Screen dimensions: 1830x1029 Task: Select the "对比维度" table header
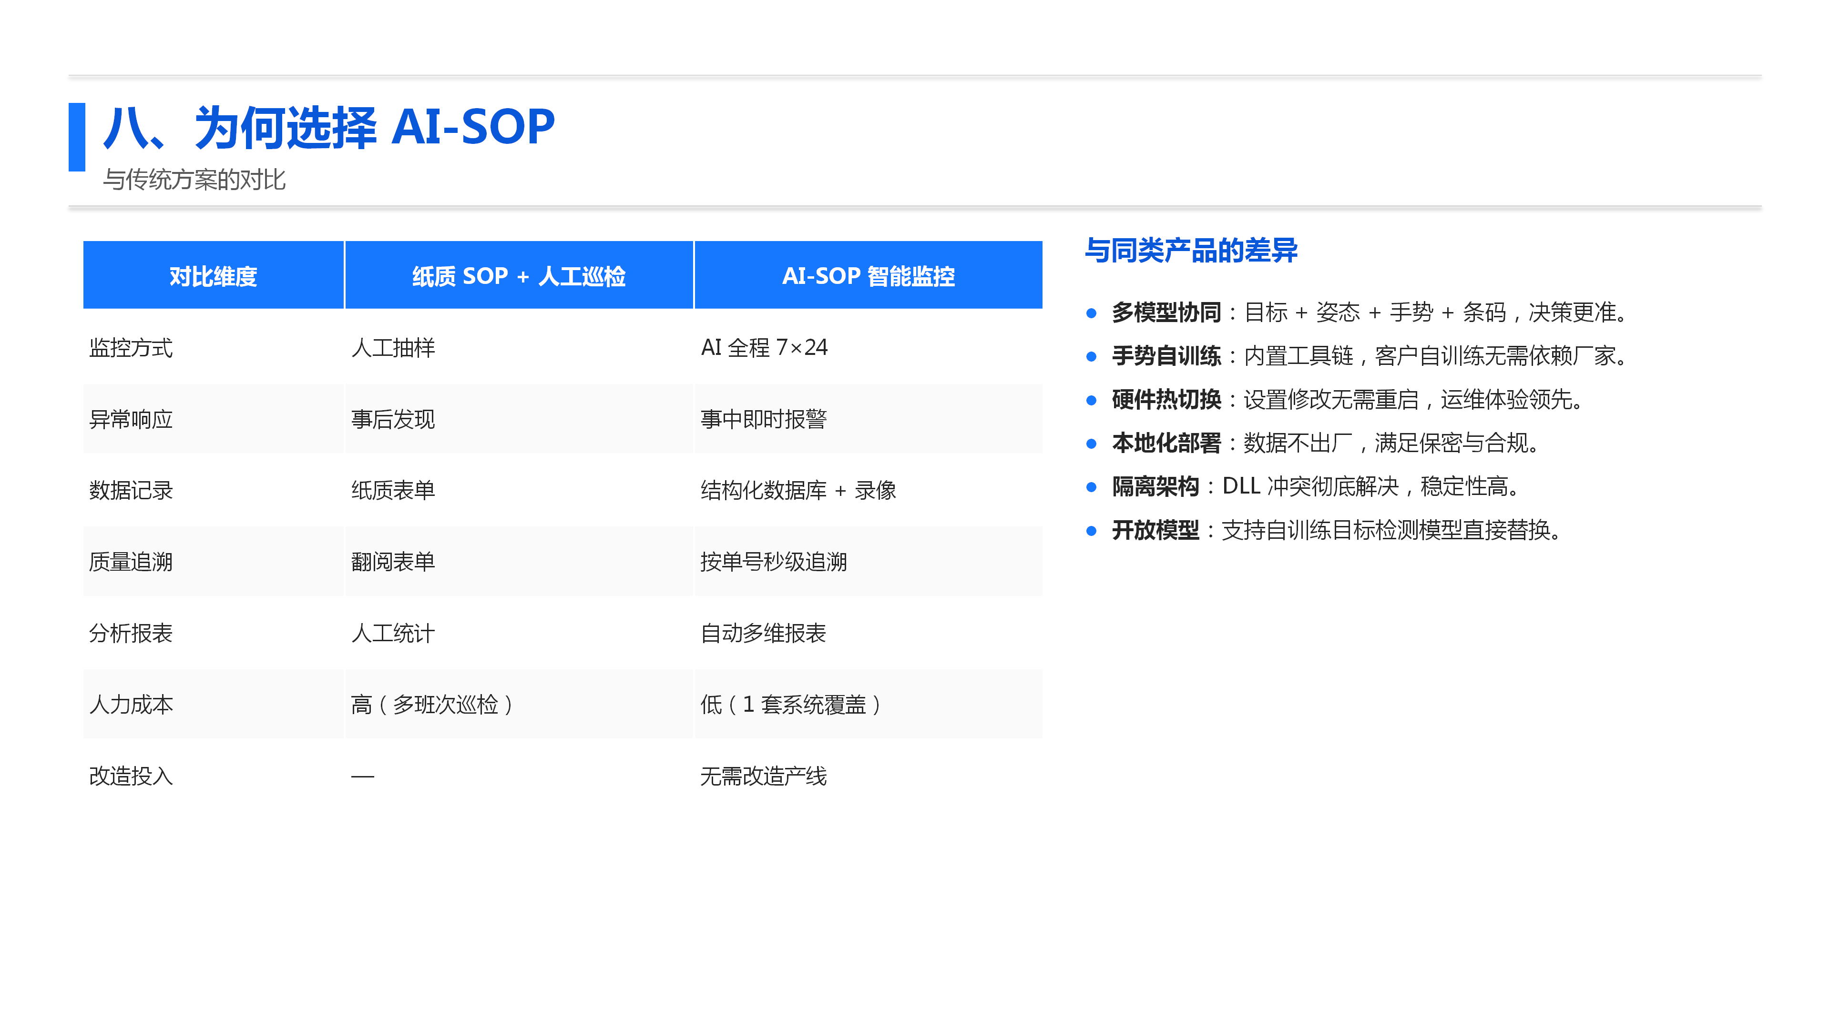213,275
